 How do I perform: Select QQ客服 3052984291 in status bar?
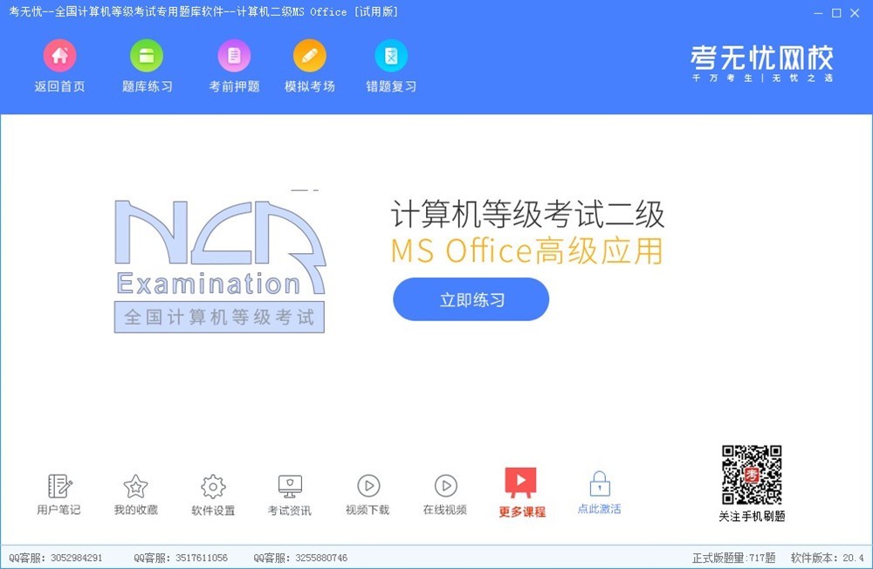coord(56,558)
